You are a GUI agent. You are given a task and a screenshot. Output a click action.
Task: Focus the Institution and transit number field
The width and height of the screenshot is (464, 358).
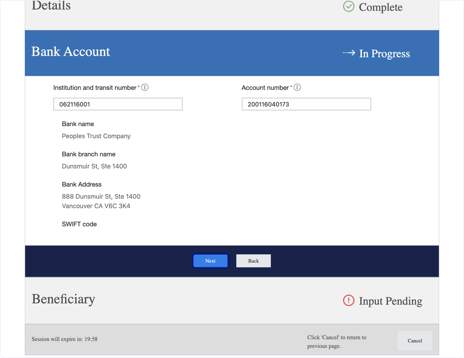coord(118,104)
